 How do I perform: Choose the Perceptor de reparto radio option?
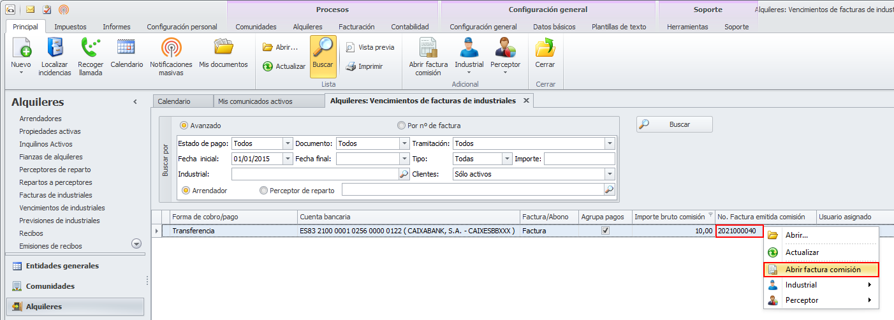pos(263,190)
